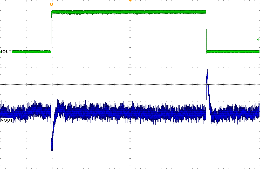Image resolution: width=260 pixels, height=169 pixels.
Task: Click the green trigger level arrow
Action: click(258, 40)
